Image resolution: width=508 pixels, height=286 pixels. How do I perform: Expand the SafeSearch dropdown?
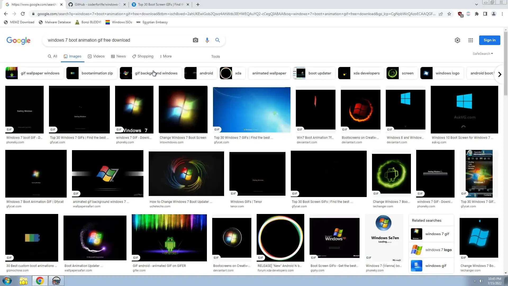(x=483, y=53)
